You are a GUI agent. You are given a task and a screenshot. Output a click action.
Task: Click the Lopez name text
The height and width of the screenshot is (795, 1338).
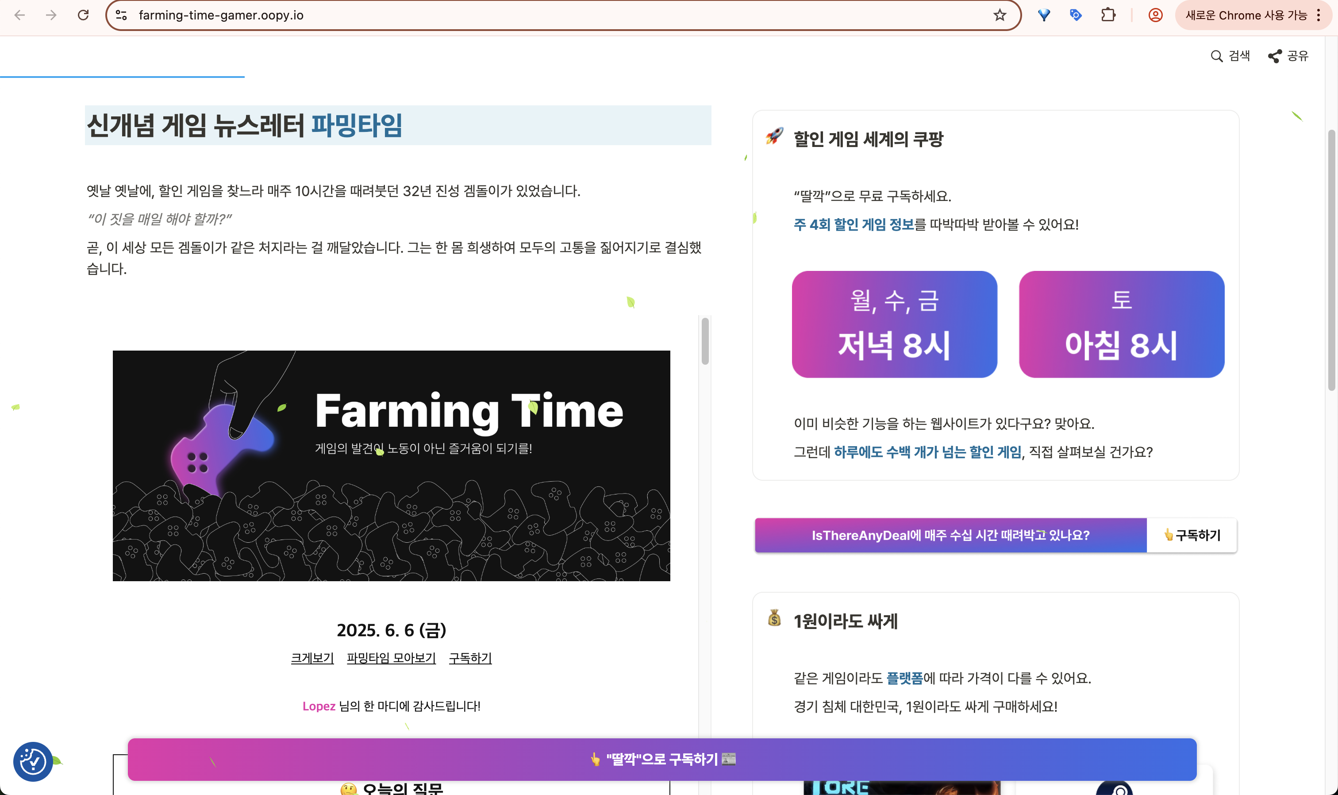click(319, 706)
